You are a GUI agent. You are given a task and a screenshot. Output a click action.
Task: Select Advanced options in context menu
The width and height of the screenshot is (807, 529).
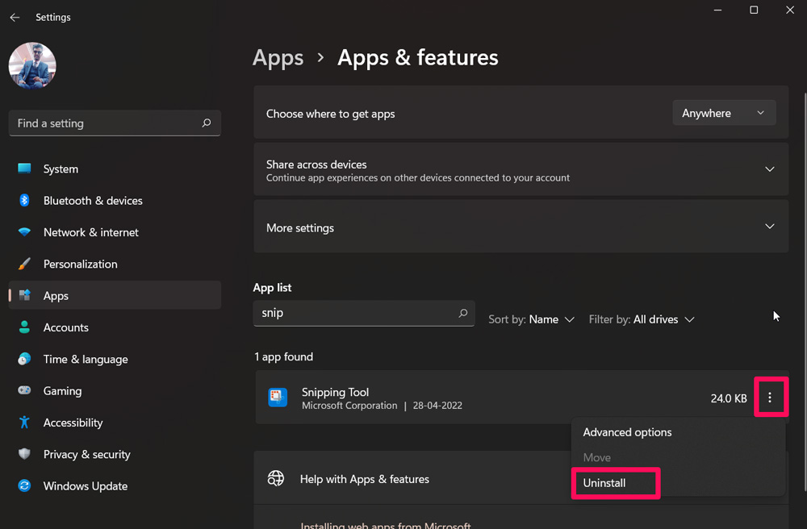coord(627,432)
